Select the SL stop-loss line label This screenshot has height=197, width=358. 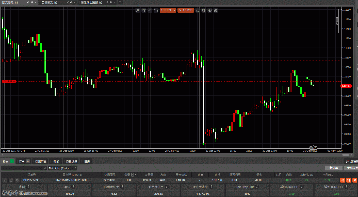coord(6,61)
